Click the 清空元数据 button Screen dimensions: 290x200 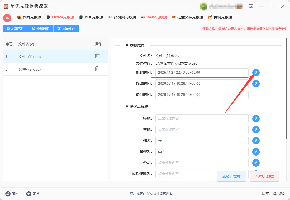click(265, 176)
